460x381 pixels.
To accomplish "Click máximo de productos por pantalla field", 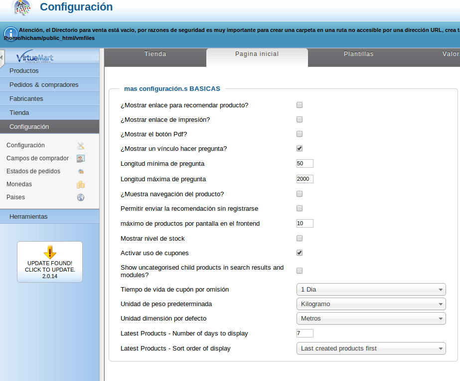I will pos(305,223).
